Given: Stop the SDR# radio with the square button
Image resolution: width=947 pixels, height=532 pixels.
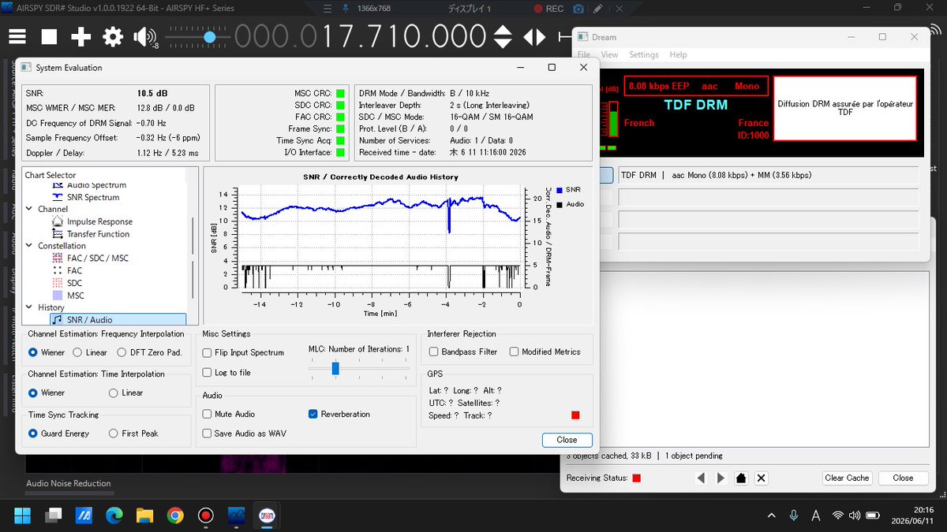Looking at the screenshot, I should (49, 37).
